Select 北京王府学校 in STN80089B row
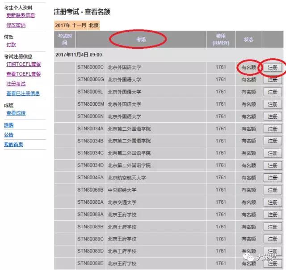 click(x=122, y=227)
